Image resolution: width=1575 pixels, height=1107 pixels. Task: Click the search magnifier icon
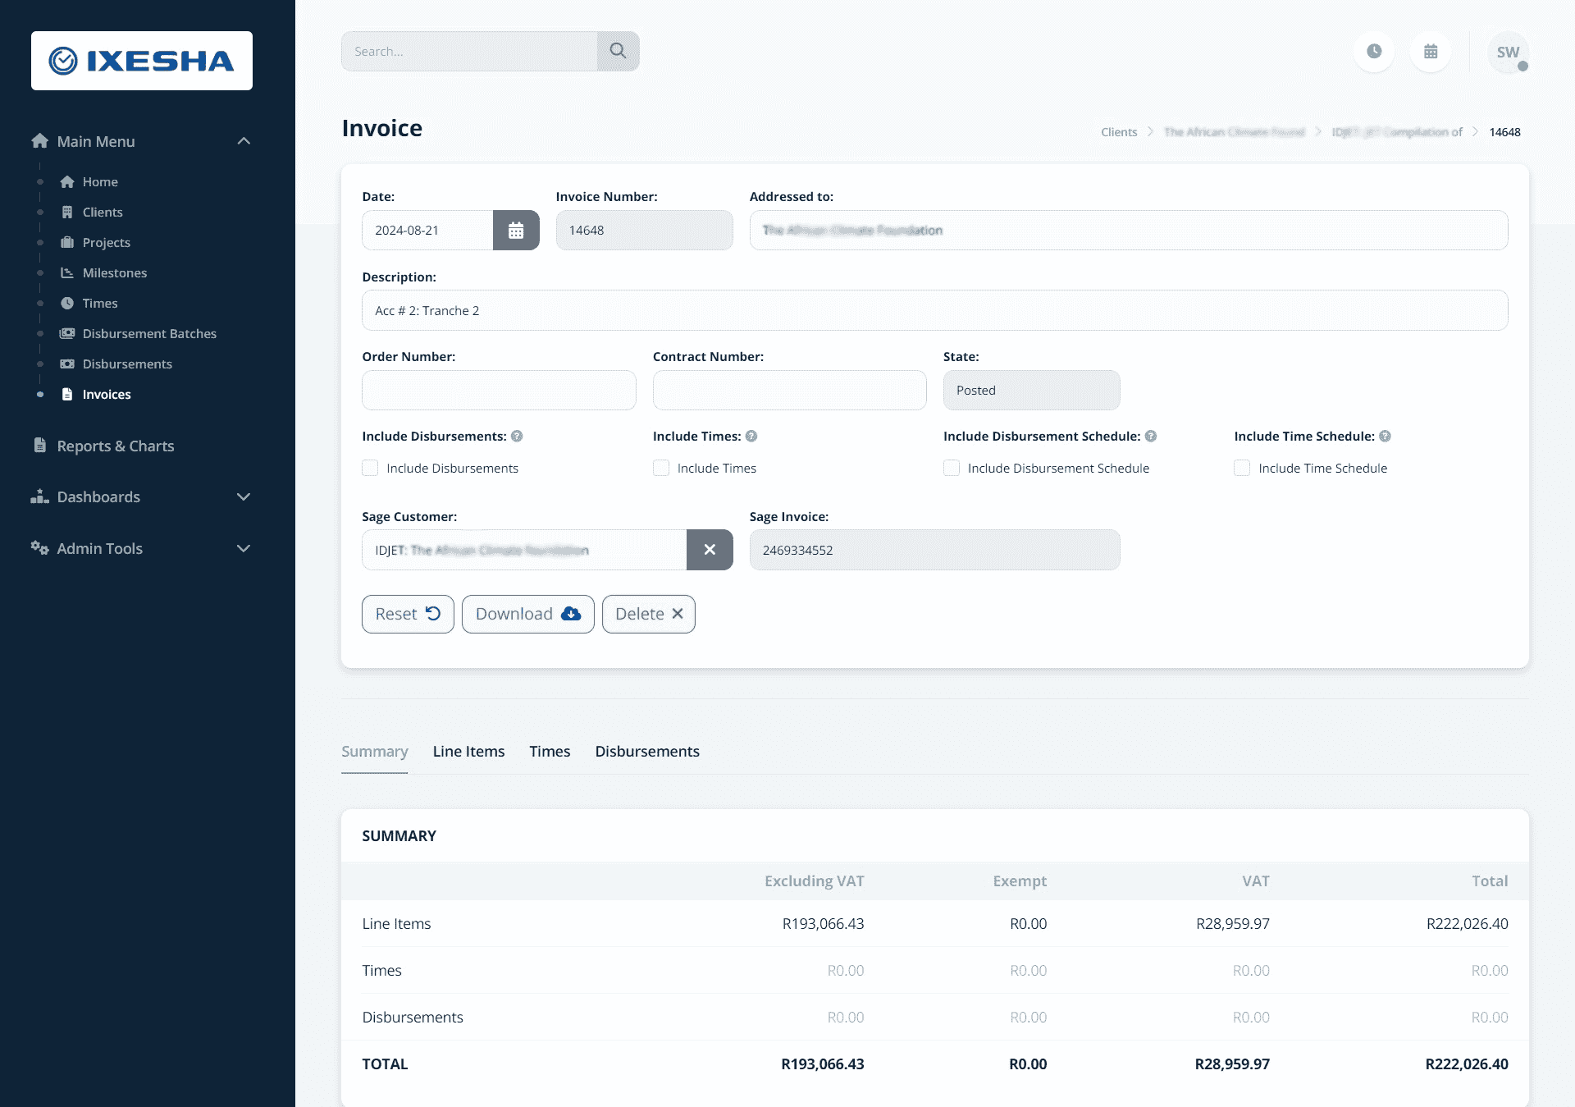tap(619, 50)
